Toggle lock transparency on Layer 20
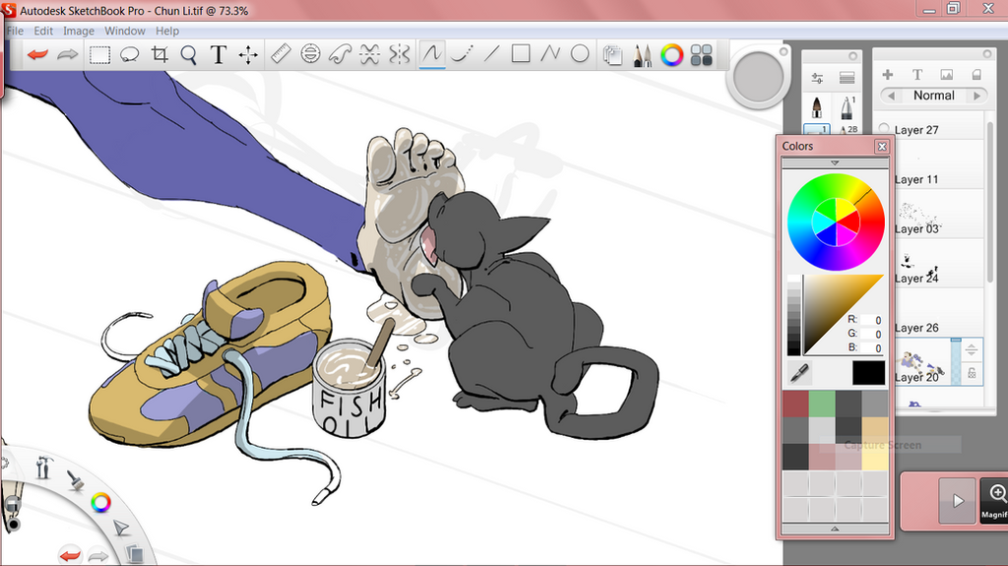 coord(972,373)
